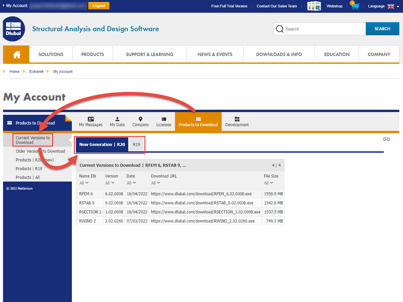Select Products | R20 (new) in sidebar
403x302 pixels.
35,160
